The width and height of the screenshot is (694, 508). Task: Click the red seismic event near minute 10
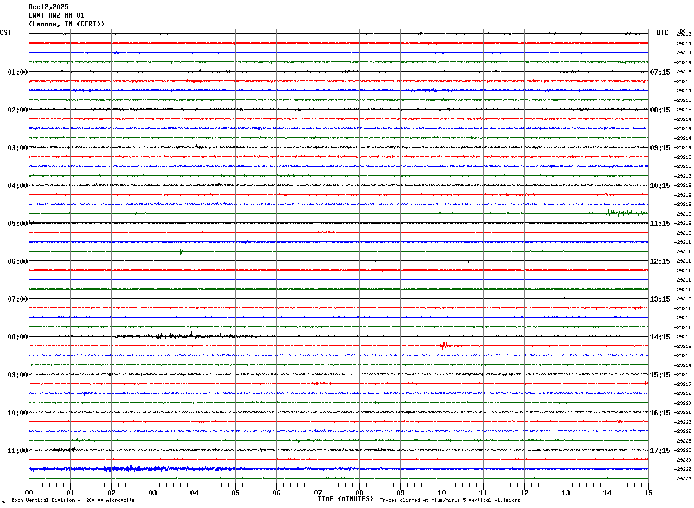450,346
